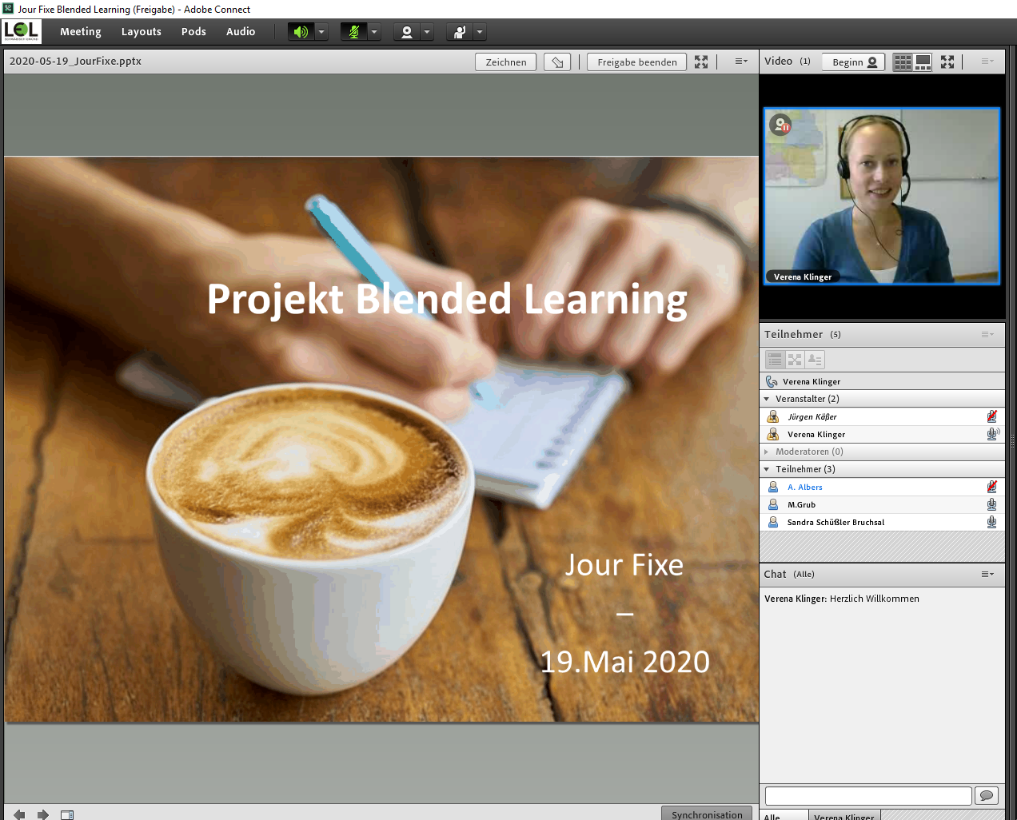The image size is (1017, 820).
Task: Toggle A. Albers' muted microphone
Action: (x=991, y=486)
